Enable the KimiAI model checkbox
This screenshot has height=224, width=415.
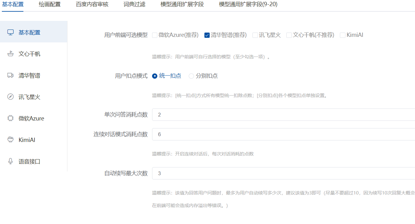pos(343,35)
